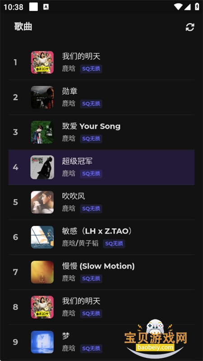The height and width of the screenshot is (361, 203).
Task: Tap artist name 鹿晗 under 超级冠军
Action: pyautogui.click(x=69, y=173)
